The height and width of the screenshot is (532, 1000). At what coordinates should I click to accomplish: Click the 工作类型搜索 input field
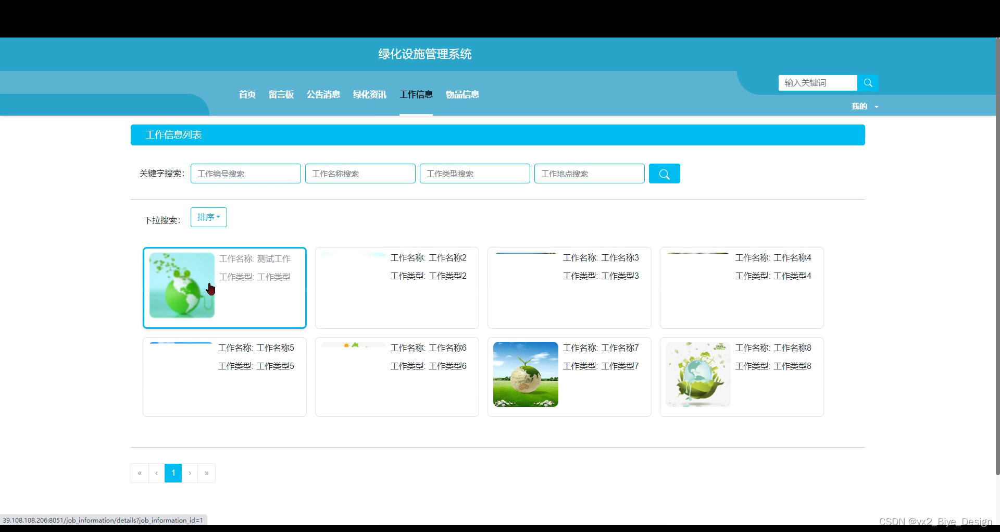tap(474, 174)
